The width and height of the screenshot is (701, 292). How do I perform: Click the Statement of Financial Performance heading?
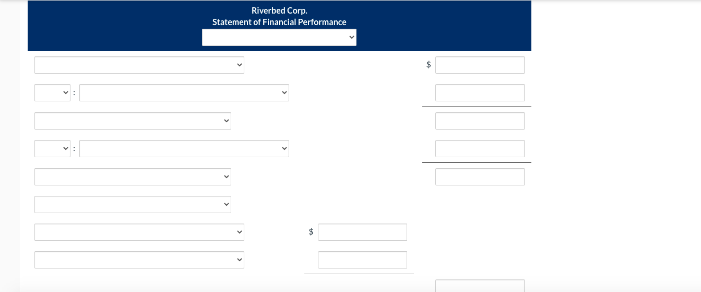pyautogui.click(x=279, y=22)
